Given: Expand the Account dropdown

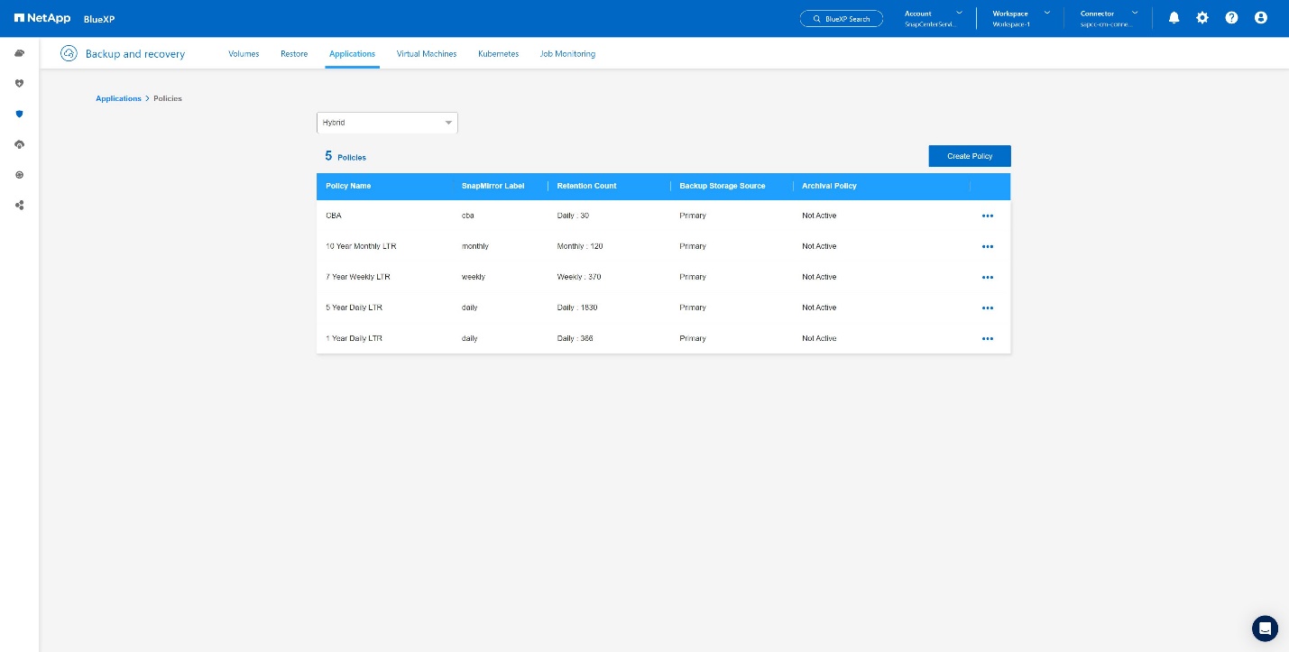Looking at the screenshot, I should point(934,18).
